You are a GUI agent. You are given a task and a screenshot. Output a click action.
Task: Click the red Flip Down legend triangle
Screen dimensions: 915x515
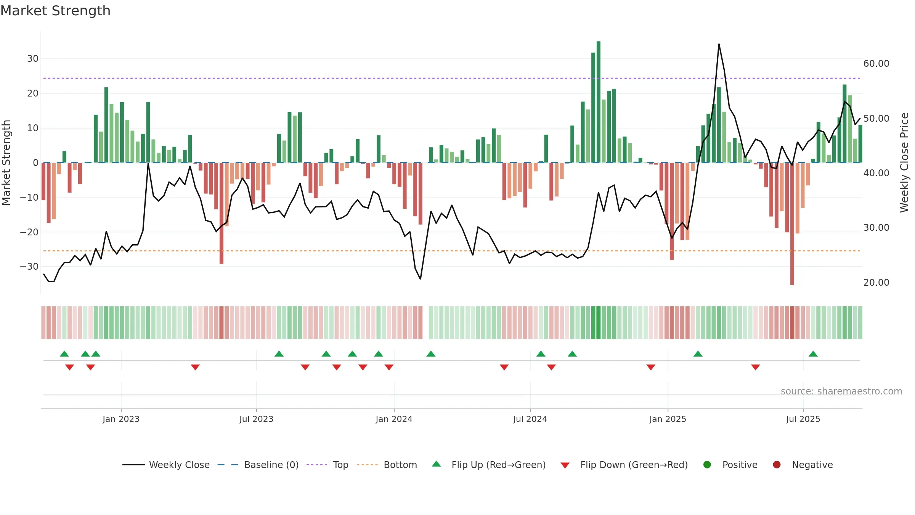[565, 465]
